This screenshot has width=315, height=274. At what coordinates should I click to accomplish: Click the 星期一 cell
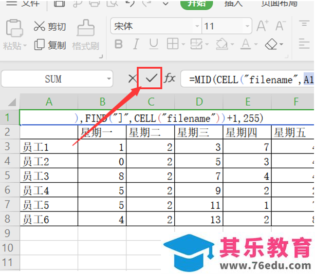[x=102, y=132]
